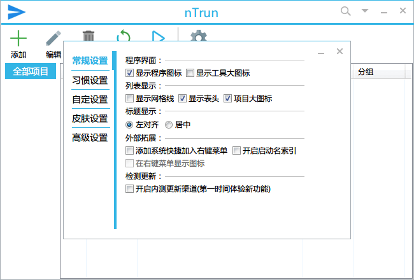Viewport: 414px width, 280px height.
Task: Click the green plus 添加 (Add) icon
Action: (x=18, y=38)
